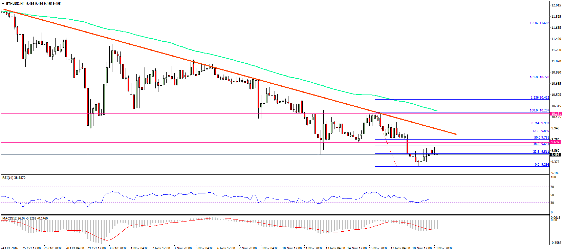
Task: Click the 25 Oct 12:00 time label
Action: pos(31,248)
